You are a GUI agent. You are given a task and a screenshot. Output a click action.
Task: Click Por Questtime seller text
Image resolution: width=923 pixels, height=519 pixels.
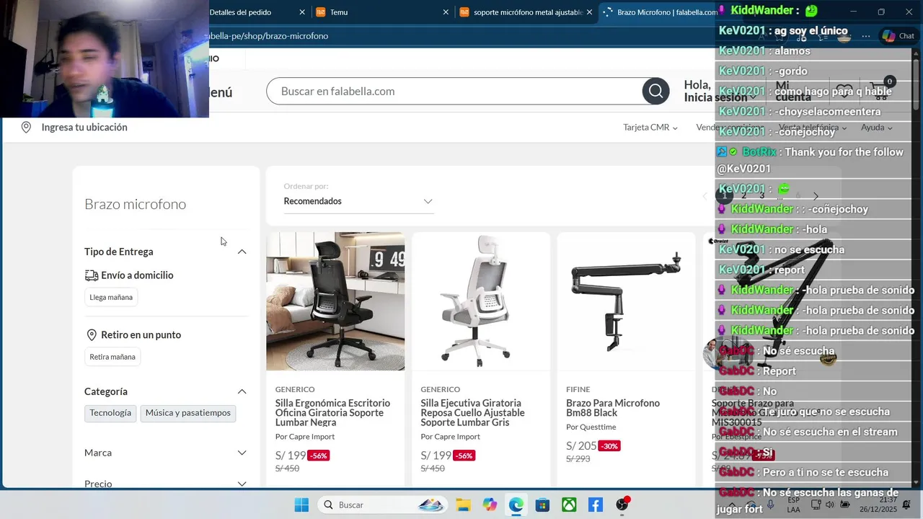(591, 427)
